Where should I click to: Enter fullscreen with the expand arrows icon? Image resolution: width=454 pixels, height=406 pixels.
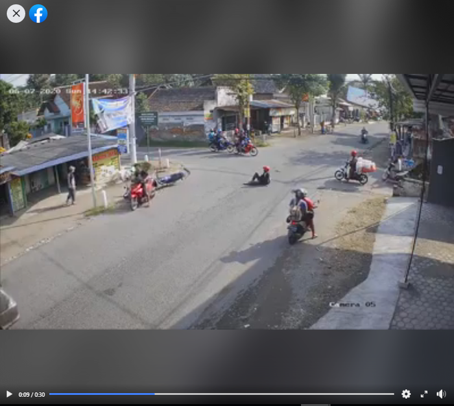click(x=424, y=394)
